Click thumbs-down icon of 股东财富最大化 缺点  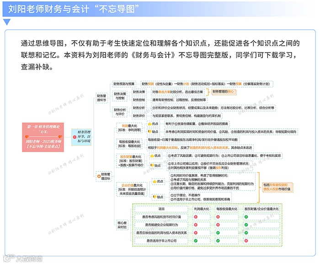[152, 165]
